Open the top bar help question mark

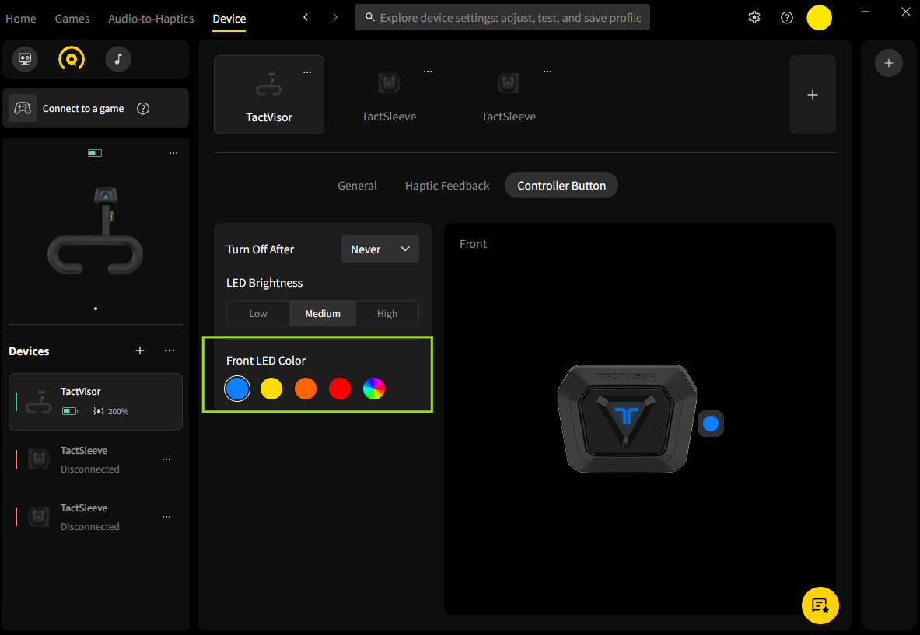[787, 18]
